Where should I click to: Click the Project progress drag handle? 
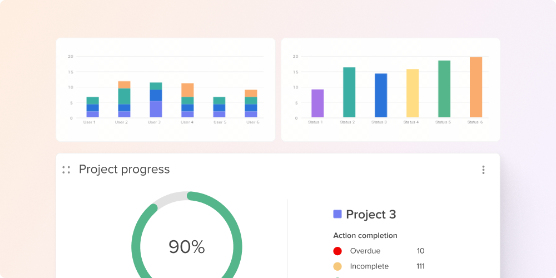pos(66,170)
